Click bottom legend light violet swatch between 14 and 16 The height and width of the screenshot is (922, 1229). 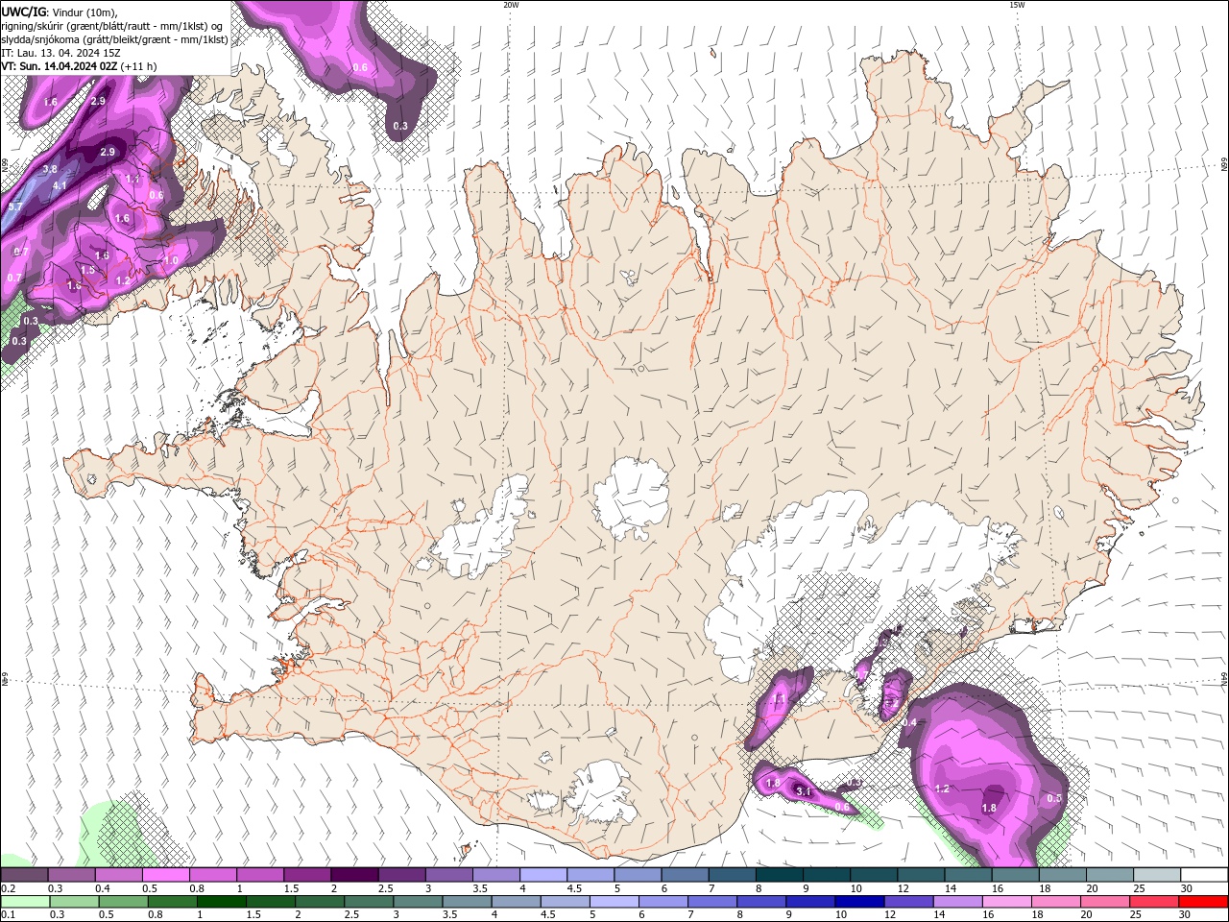tap(956, 902)
